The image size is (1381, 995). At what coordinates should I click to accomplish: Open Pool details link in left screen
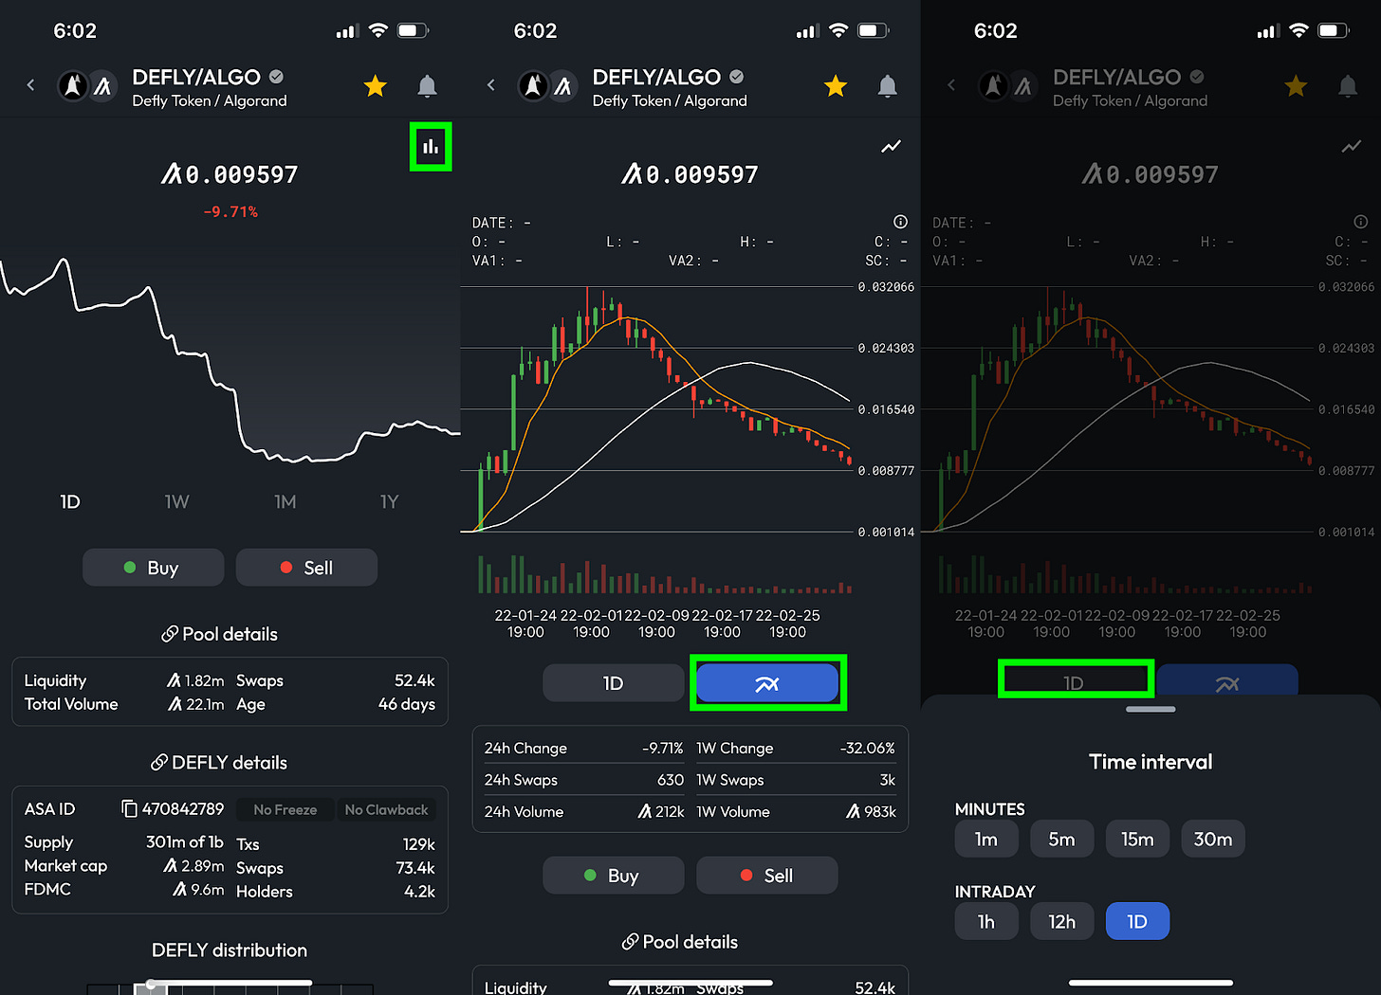coord(219,634)
